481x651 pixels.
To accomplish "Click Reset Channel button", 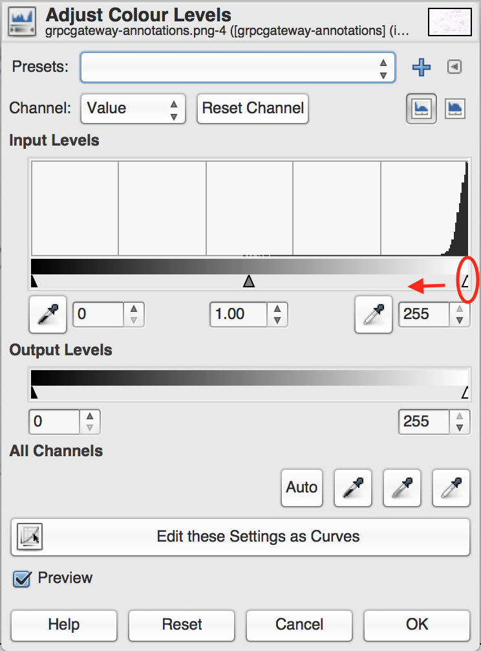I will coord(253,108).
